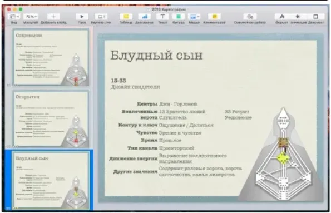The width and height of the screenshot is (331, 213).
Task: Click the bold 13-33 channel number text
Action: coord(118,81)
